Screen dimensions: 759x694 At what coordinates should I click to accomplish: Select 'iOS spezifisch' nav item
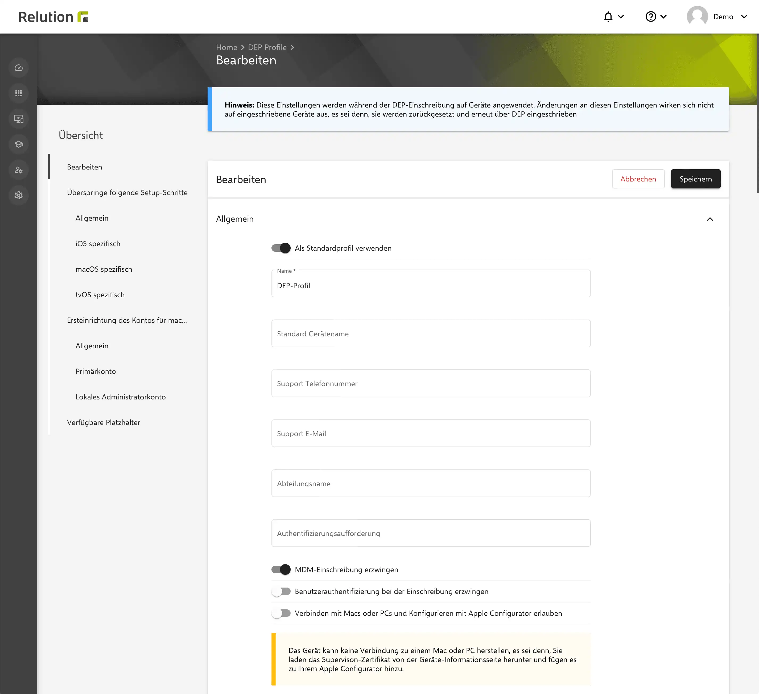coord(98,243)
